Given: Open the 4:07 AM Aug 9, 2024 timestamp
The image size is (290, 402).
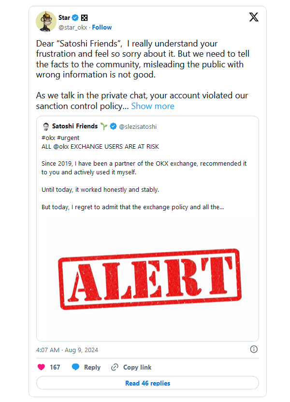Looking at the screenshot, I should click(67, 350).
